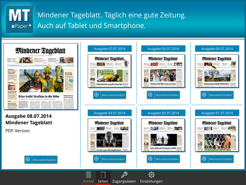Select the PDF-Version label

18,131
